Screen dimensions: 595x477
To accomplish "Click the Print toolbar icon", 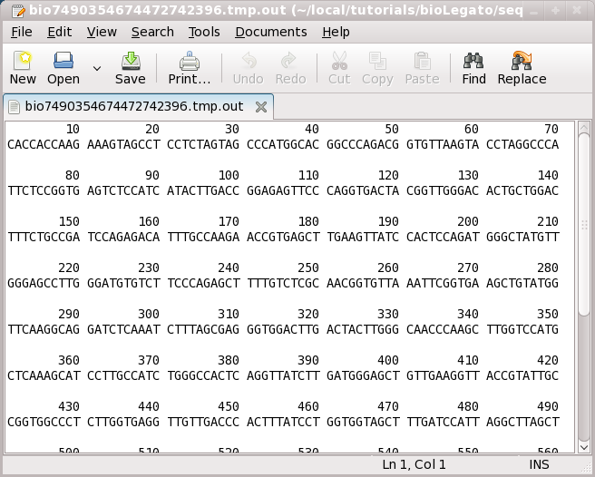I will (189, 61).
